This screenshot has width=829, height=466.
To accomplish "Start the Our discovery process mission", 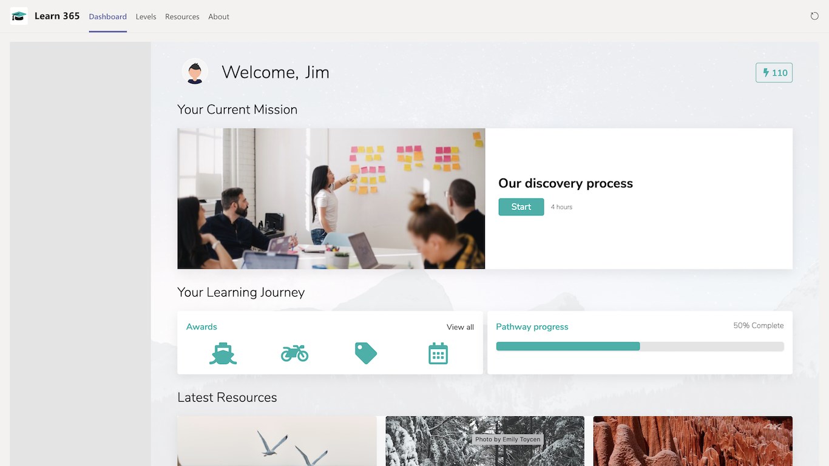I will pyautogui.click(x=521, y=207).
